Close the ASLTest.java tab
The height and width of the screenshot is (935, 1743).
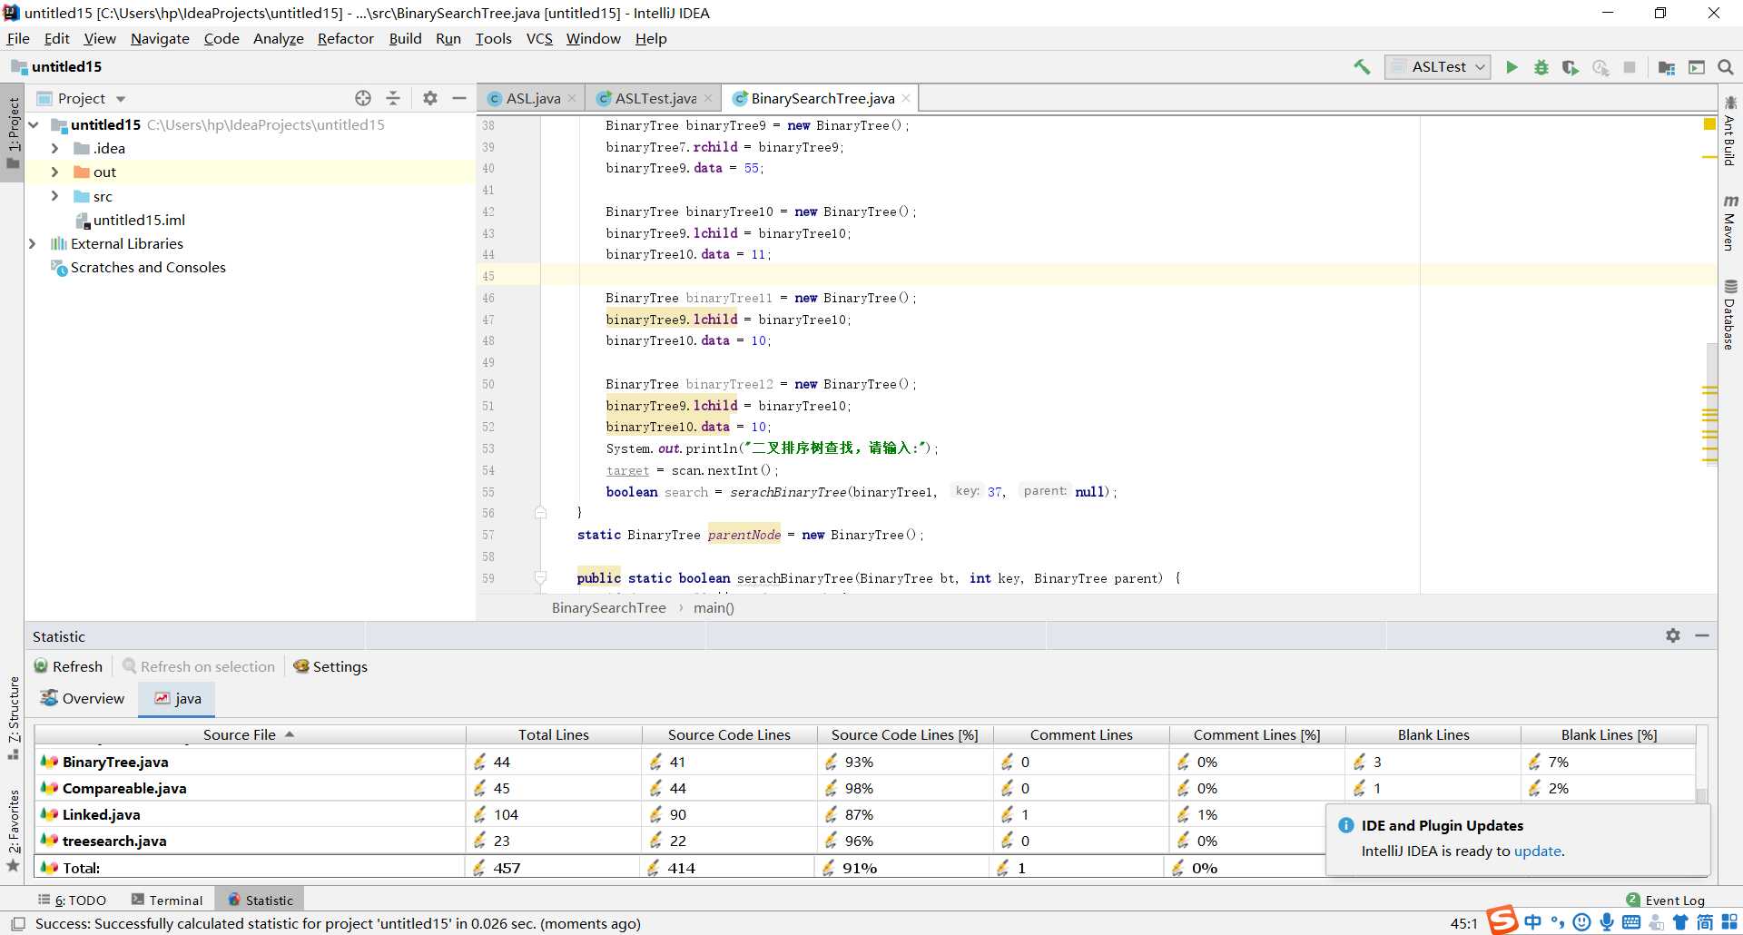point(708,98)
